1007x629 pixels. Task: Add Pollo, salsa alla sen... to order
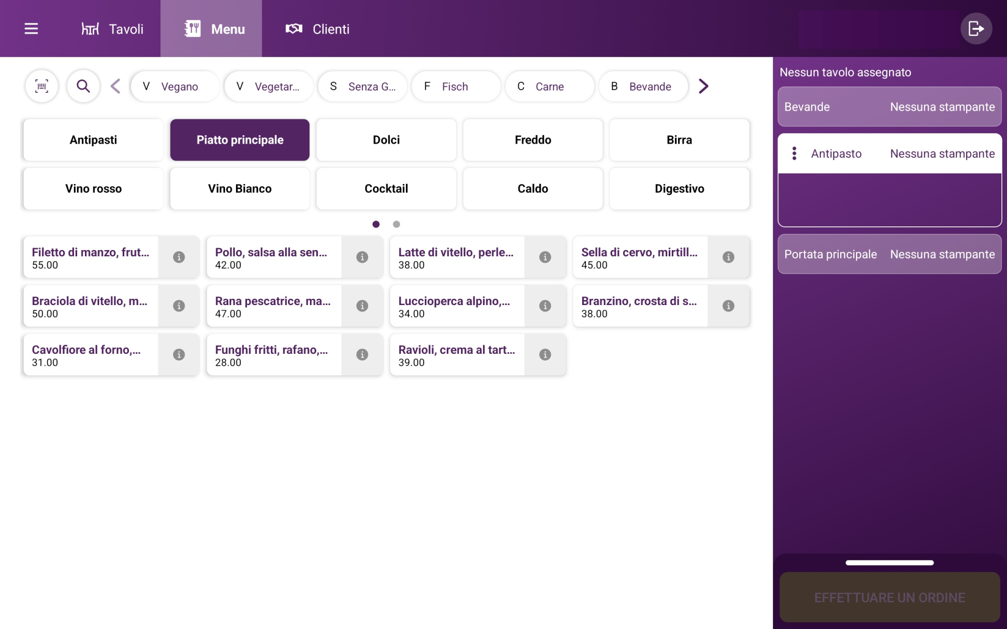(274, 257)
